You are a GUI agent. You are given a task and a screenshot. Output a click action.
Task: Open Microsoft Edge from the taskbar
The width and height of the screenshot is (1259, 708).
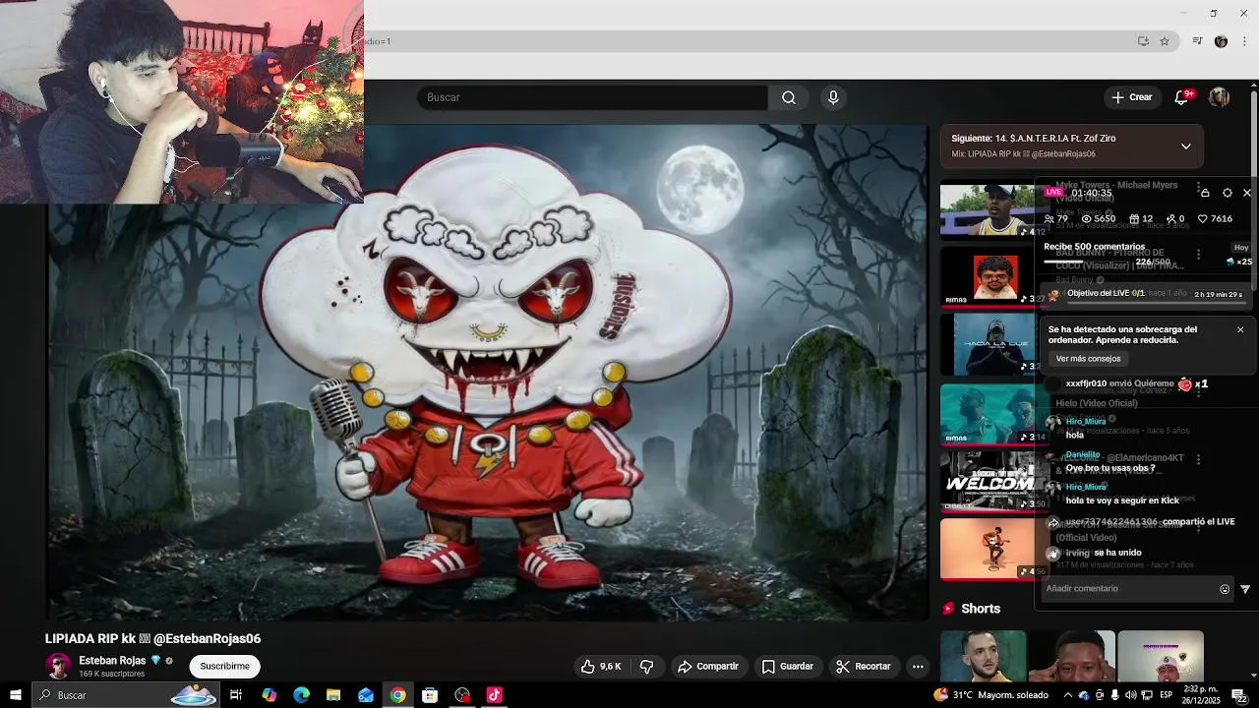tap(301, 695)
